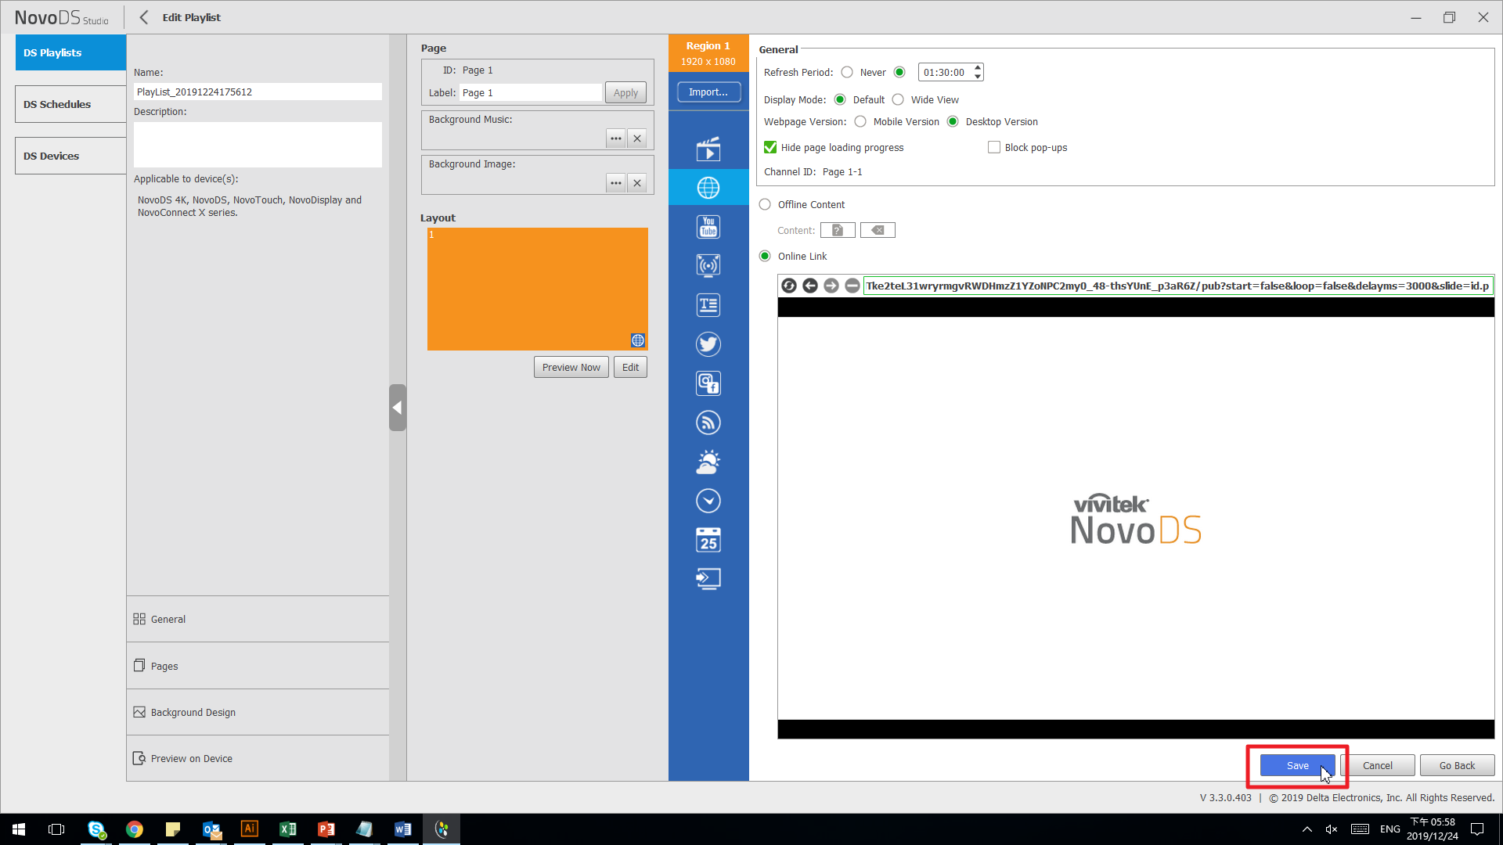Click the playlist Name input field
1503x845 pixels.
tap(258, 92)
